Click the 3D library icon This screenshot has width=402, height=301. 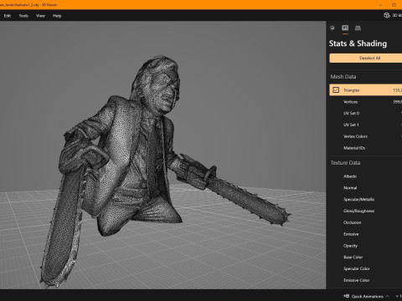[387, 15]
